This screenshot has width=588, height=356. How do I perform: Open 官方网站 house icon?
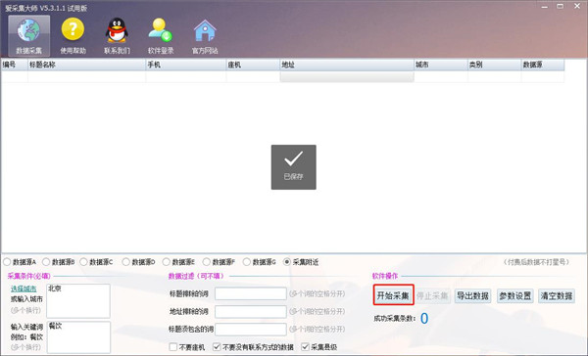coord(205,36)
